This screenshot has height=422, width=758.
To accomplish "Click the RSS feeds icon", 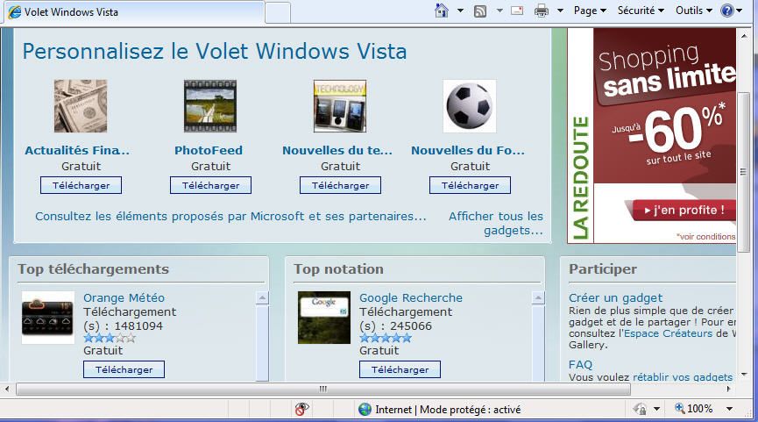I will tap(480, 11).
